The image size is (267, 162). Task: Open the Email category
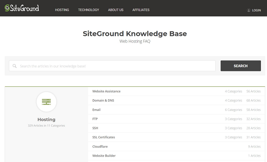96,110
